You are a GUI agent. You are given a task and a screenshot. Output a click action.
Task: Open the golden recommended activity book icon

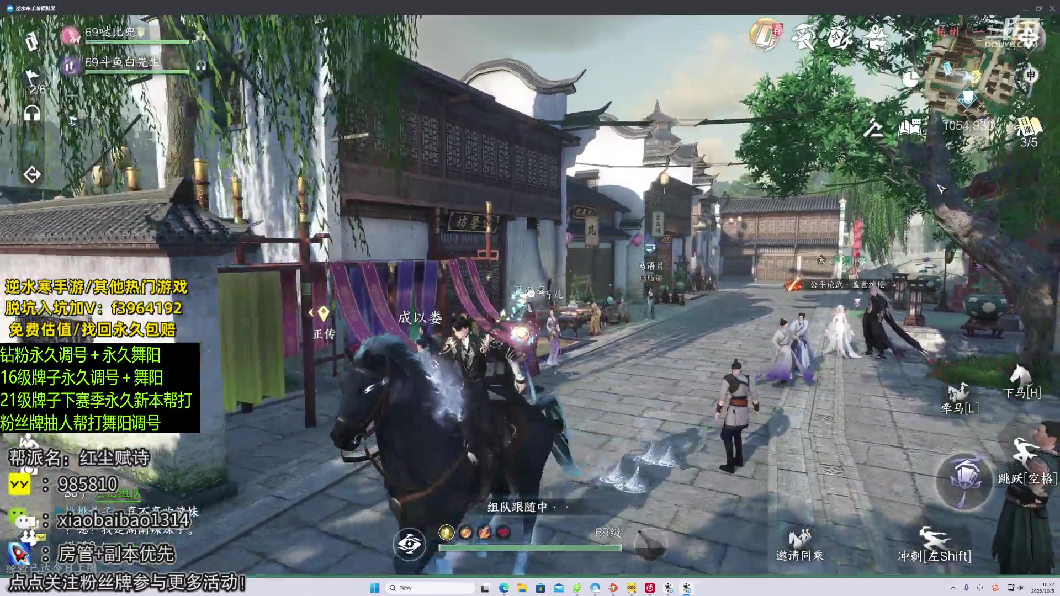click(x=766, y=34)
